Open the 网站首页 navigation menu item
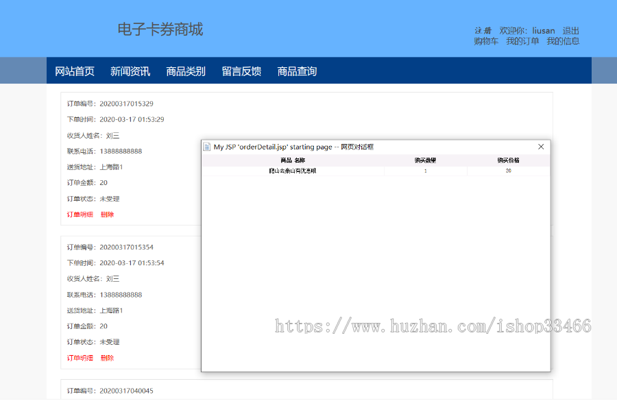Screen dimensions: 617x401 point(76,71)
